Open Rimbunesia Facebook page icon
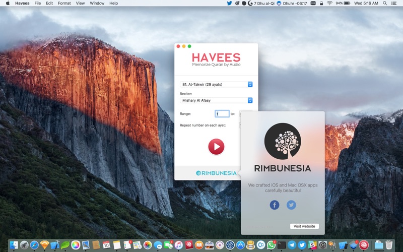403x252 pixels. click(275, 205)
